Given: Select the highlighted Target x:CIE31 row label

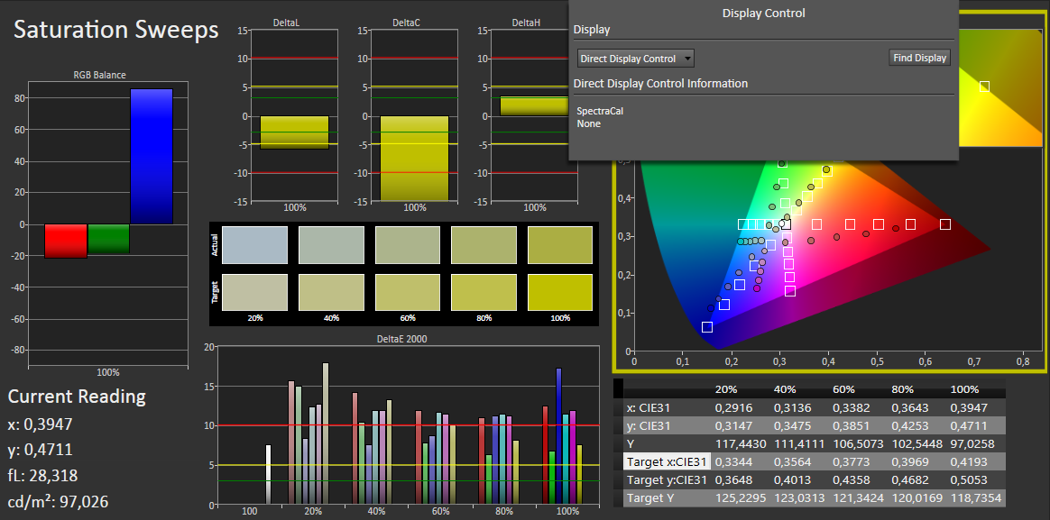Looking at the screenshot, I should (x=665, y=461).
